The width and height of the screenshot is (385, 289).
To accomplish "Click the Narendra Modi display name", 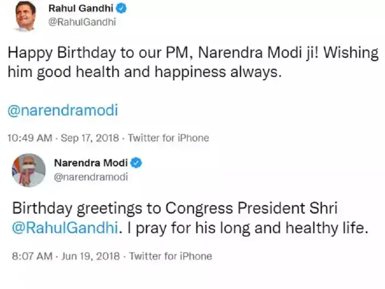I will point(91,163).
